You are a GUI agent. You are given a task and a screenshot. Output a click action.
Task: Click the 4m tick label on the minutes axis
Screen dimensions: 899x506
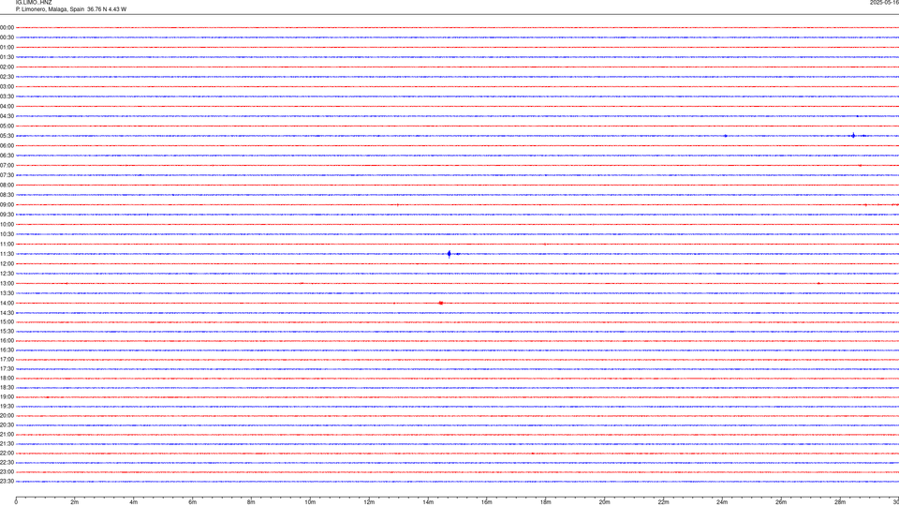[134, 502]
